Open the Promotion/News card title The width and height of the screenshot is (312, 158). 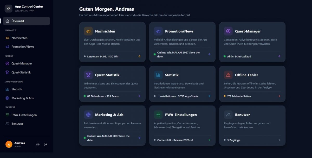(179, 31)
